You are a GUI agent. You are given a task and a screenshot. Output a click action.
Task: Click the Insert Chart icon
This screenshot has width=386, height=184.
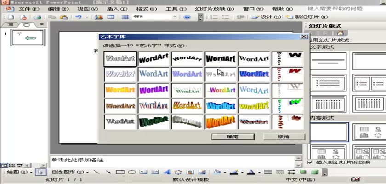(98, 17)
